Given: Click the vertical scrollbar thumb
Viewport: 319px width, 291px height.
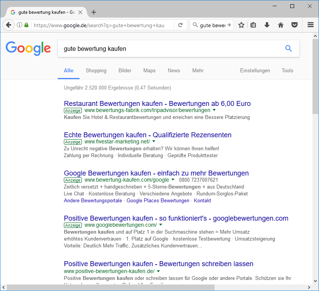Looking at the screenshot, I should [x=315, y=76].
